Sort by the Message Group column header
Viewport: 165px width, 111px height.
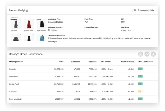(x=16, y=62)
